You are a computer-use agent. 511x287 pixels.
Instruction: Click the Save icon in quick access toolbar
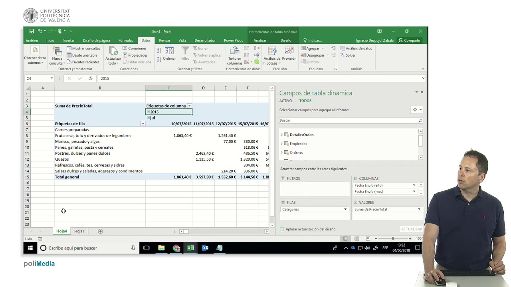coord(32,31)
